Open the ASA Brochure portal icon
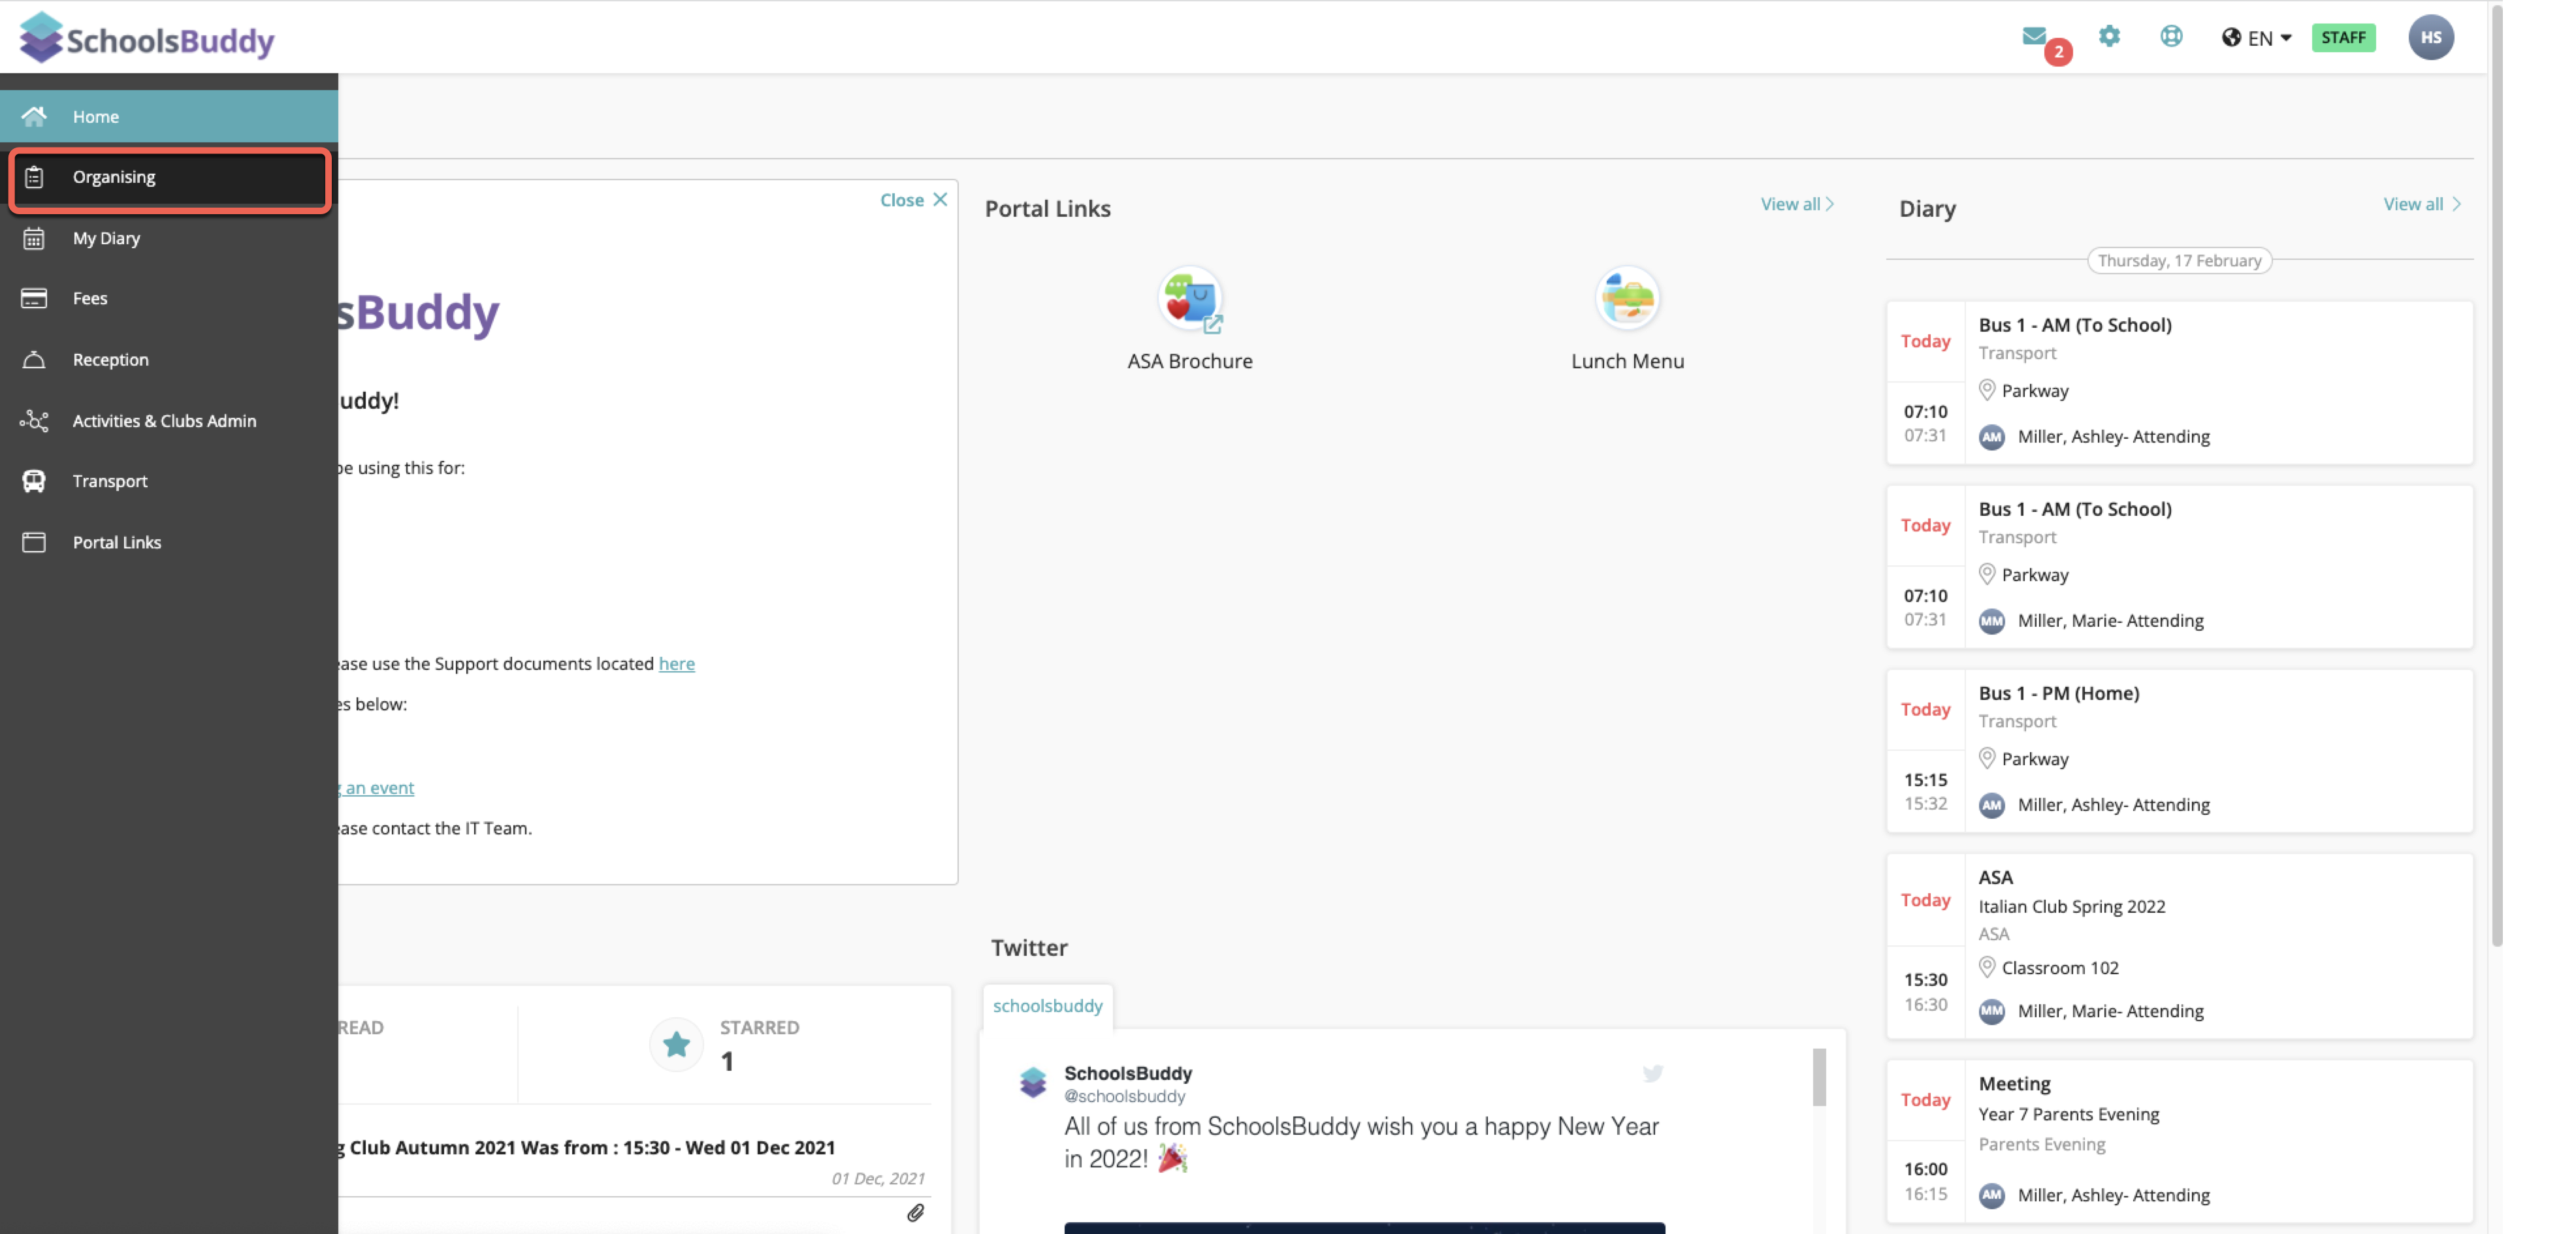The height and width of the screenshot is (1234, 2576). coord(1189,299)
